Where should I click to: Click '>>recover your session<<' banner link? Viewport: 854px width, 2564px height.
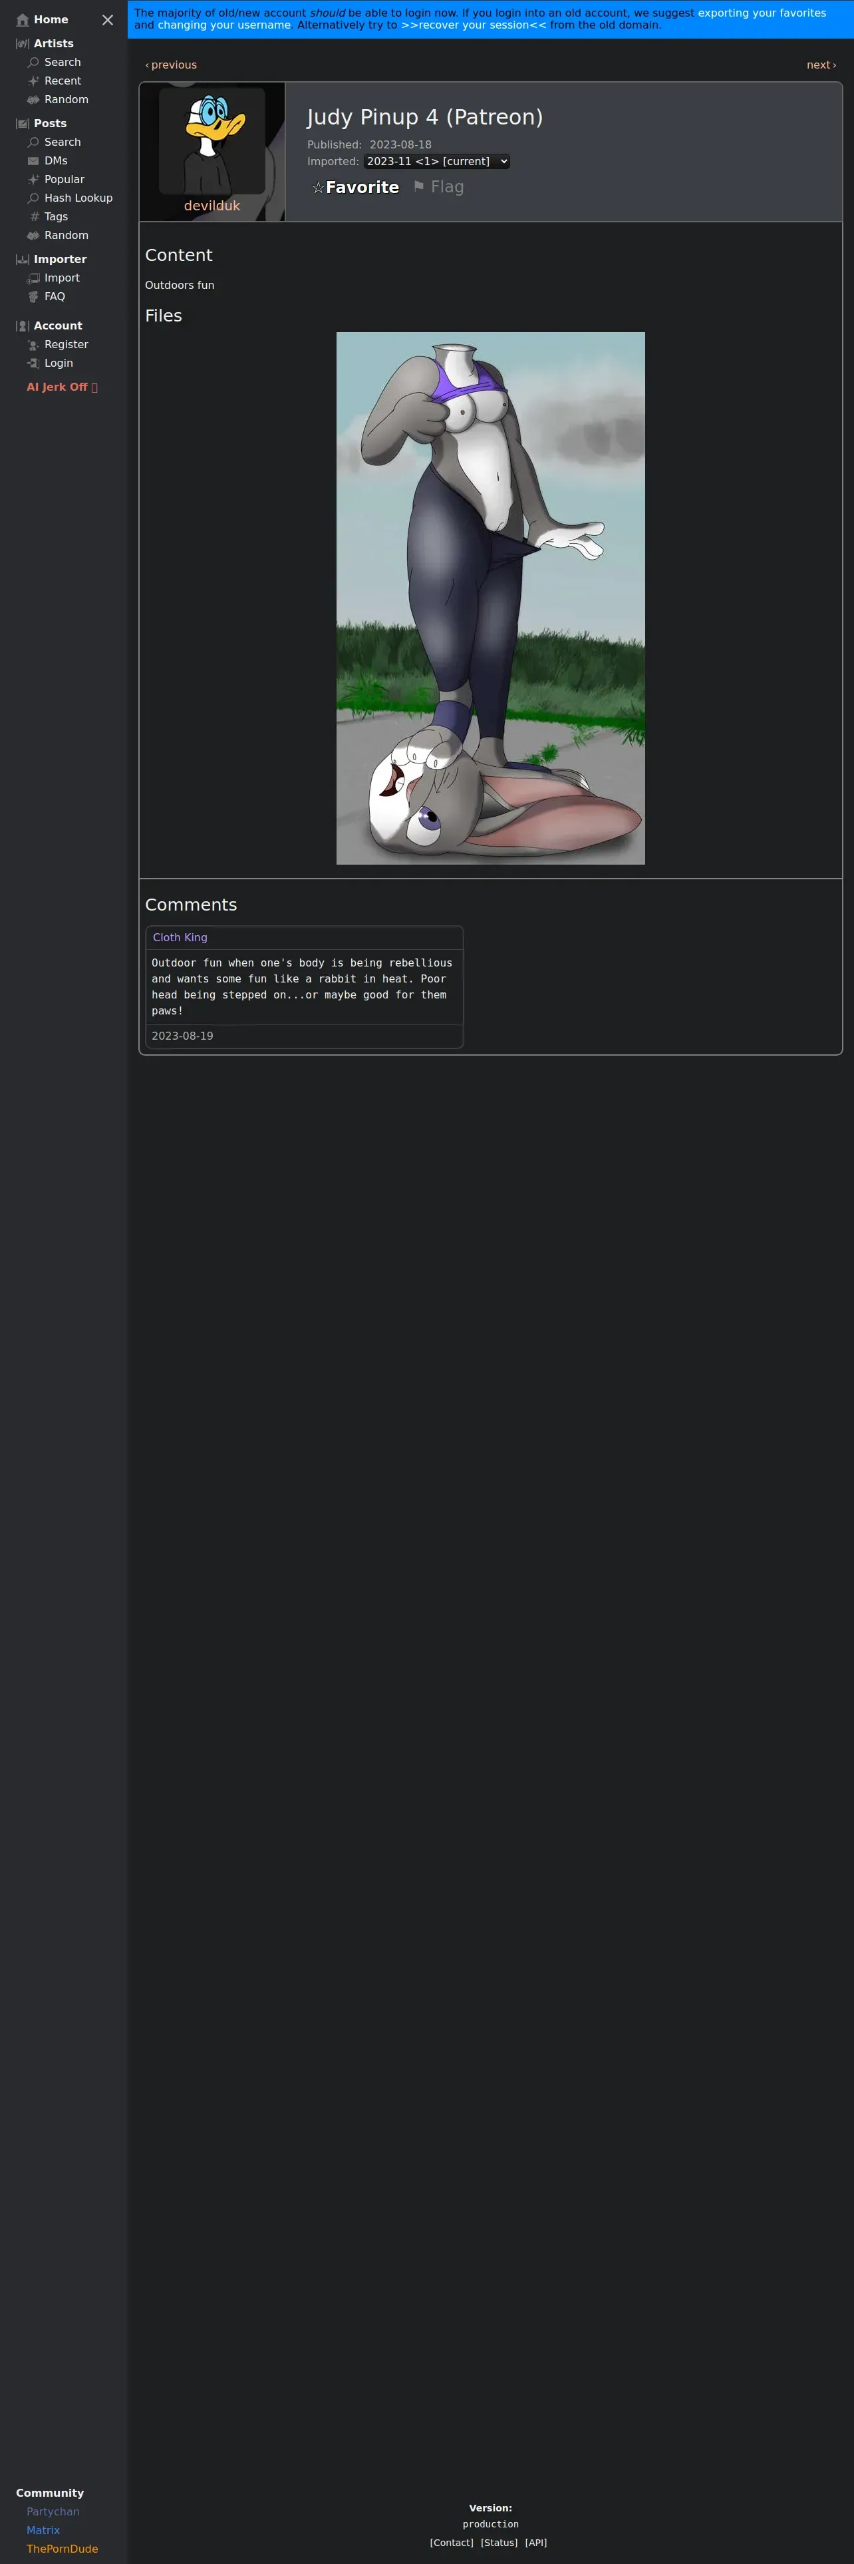474,25
